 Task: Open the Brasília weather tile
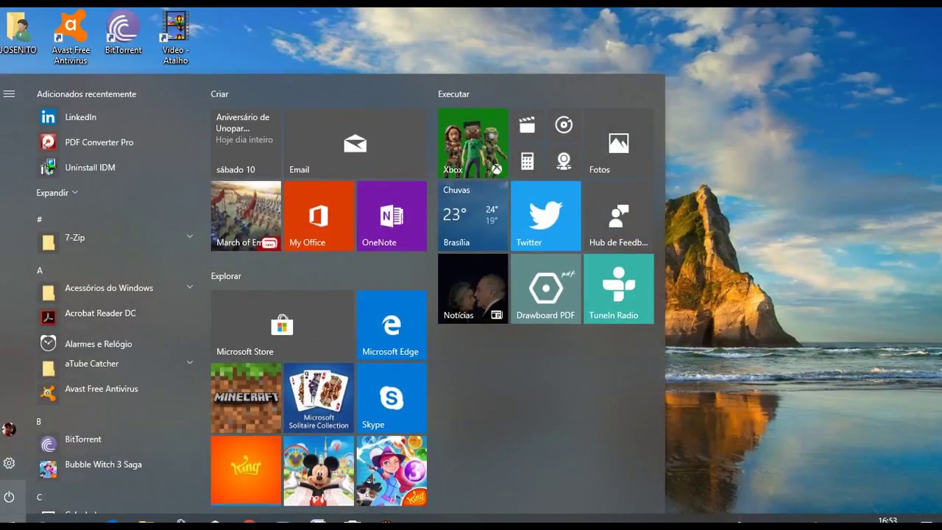(472, 216)
